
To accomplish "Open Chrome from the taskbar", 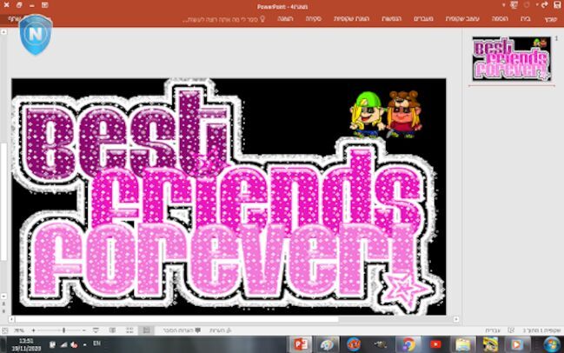I will 408,344.
